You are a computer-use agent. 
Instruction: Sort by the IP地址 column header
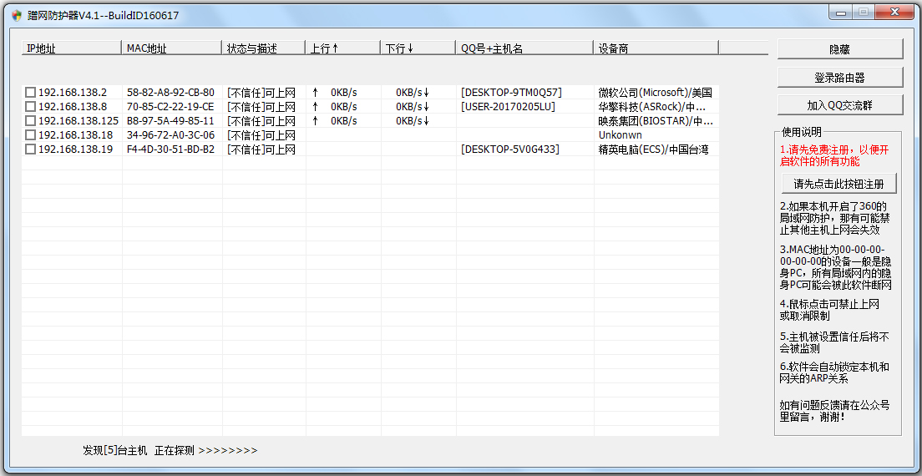click(72, 48)
